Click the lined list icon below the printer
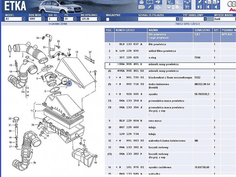Image resolution: width=236 pixels, height=177 pixels. tap(141, 7)
